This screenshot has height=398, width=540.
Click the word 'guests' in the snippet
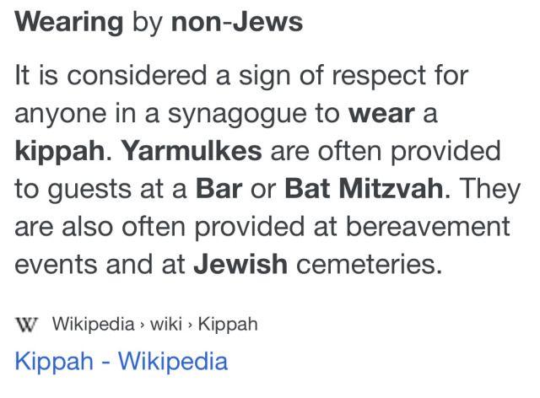[89, 190]
